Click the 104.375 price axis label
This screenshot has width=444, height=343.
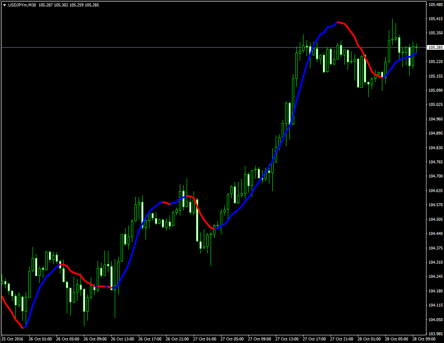(435, 248)
